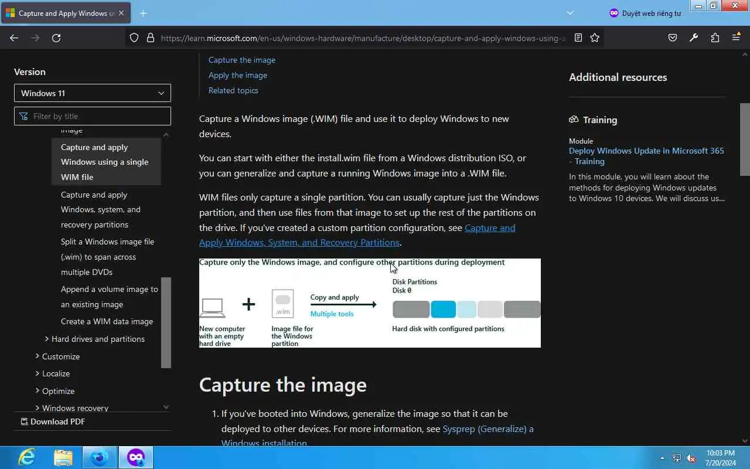
Task: Focus the Filter by title field
Action: tap(93, 116)
